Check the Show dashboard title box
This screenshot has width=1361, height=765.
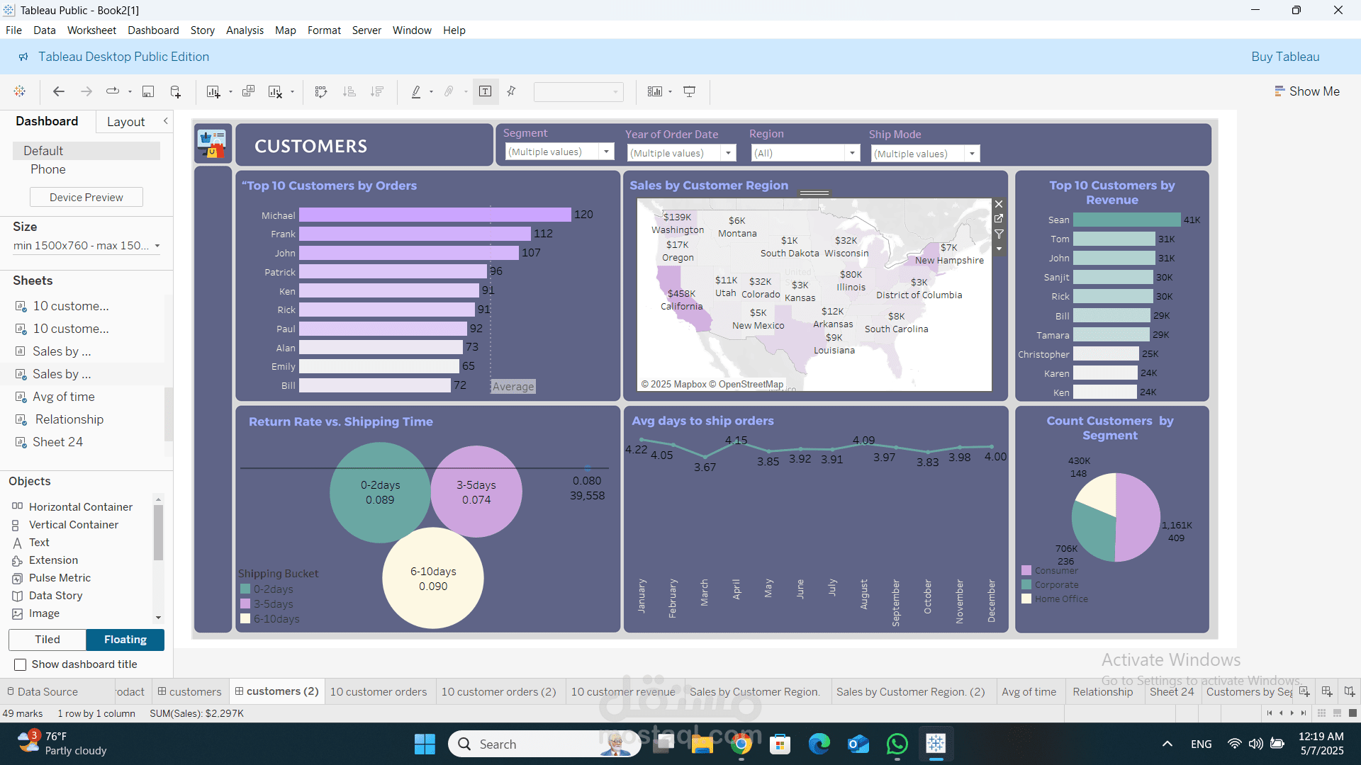pos(21,664)
